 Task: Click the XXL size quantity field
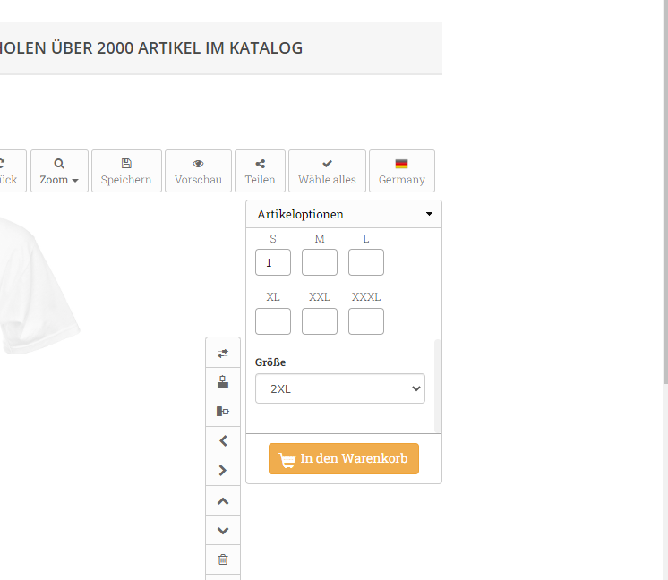(x=320, y=321)
